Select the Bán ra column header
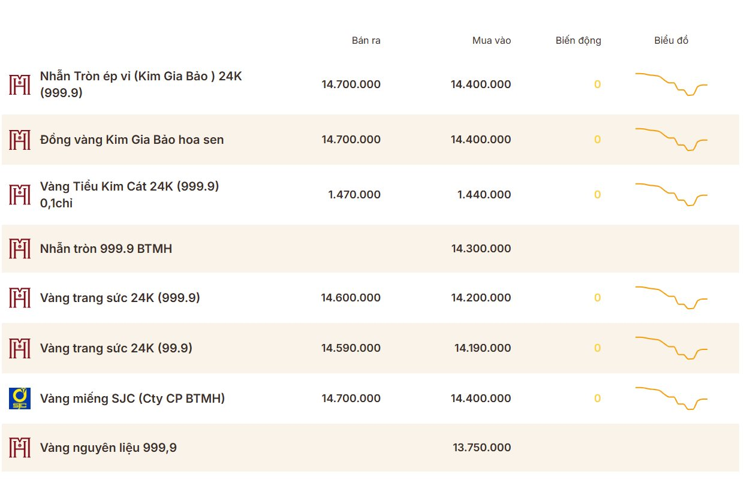The width and height of the screenshot is (750, 483). 366,41
